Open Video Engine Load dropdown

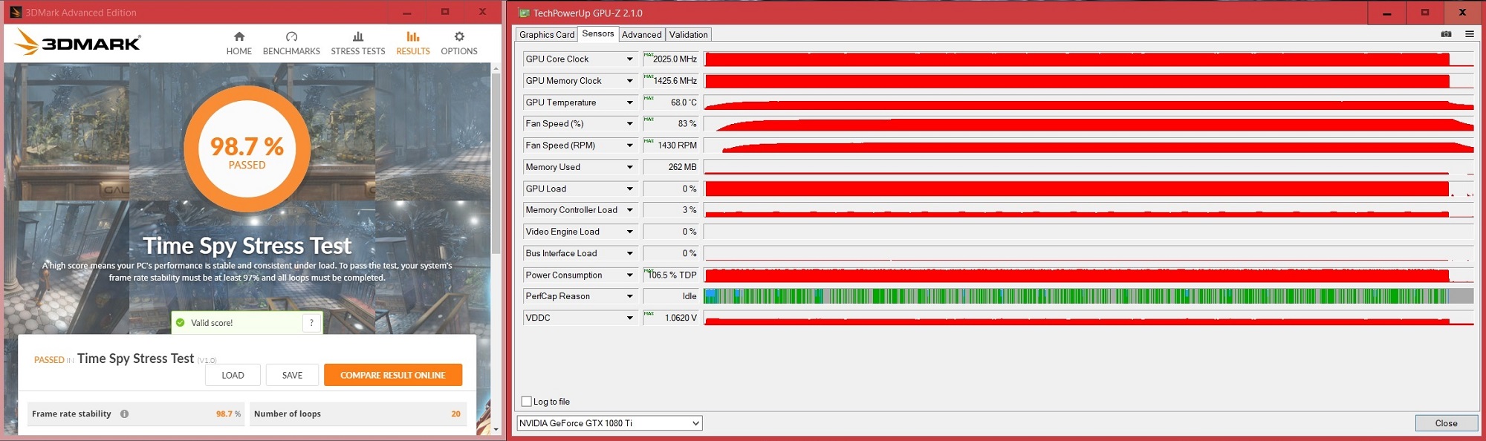(x=629, y=232)
